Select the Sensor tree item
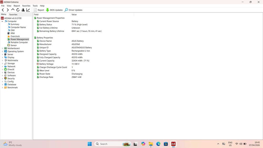This screenshot has width=263, height=148. 12,45
